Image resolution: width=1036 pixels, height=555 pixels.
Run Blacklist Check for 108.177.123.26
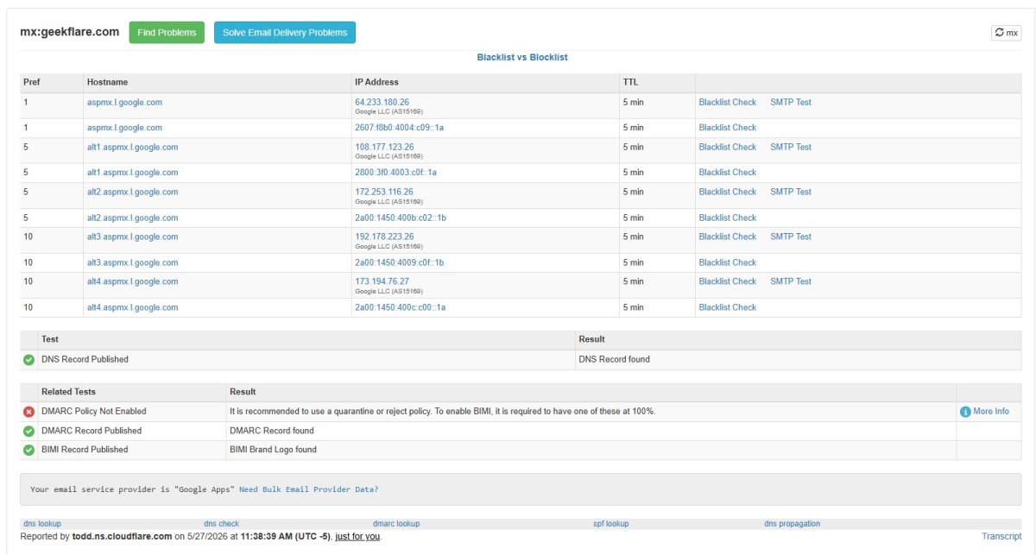(728, 148)
